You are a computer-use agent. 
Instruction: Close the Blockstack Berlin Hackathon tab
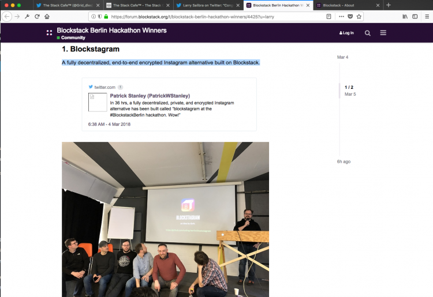click(308, 5)
